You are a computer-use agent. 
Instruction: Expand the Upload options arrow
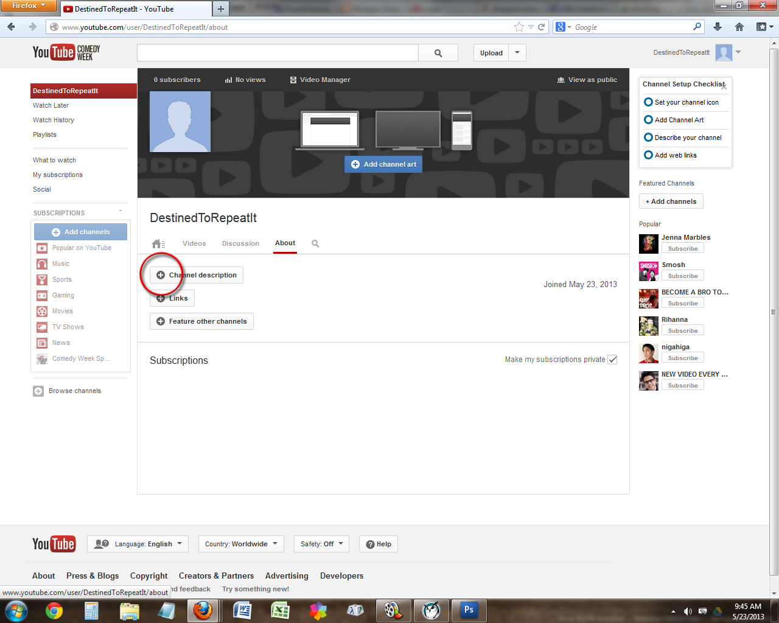click(517, 53)
